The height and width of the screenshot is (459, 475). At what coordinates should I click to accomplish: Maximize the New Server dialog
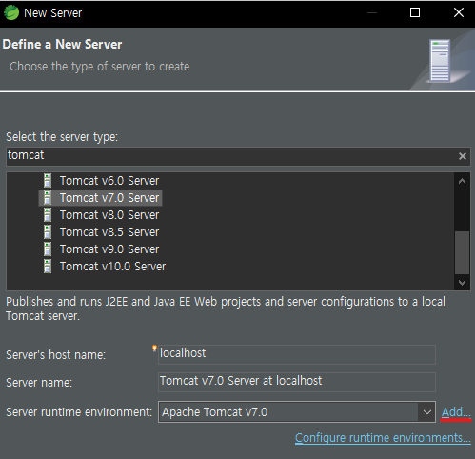pyautogui.click(x=415, y=12)
